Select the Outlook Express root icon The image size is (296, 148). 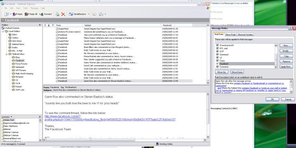[3, 28]
